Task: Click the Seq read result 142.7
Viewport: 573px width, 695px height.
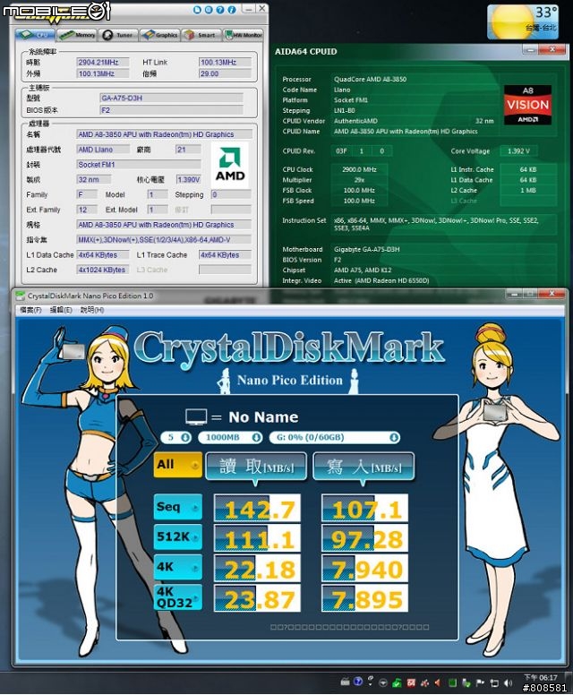Action: coord(257,509)
